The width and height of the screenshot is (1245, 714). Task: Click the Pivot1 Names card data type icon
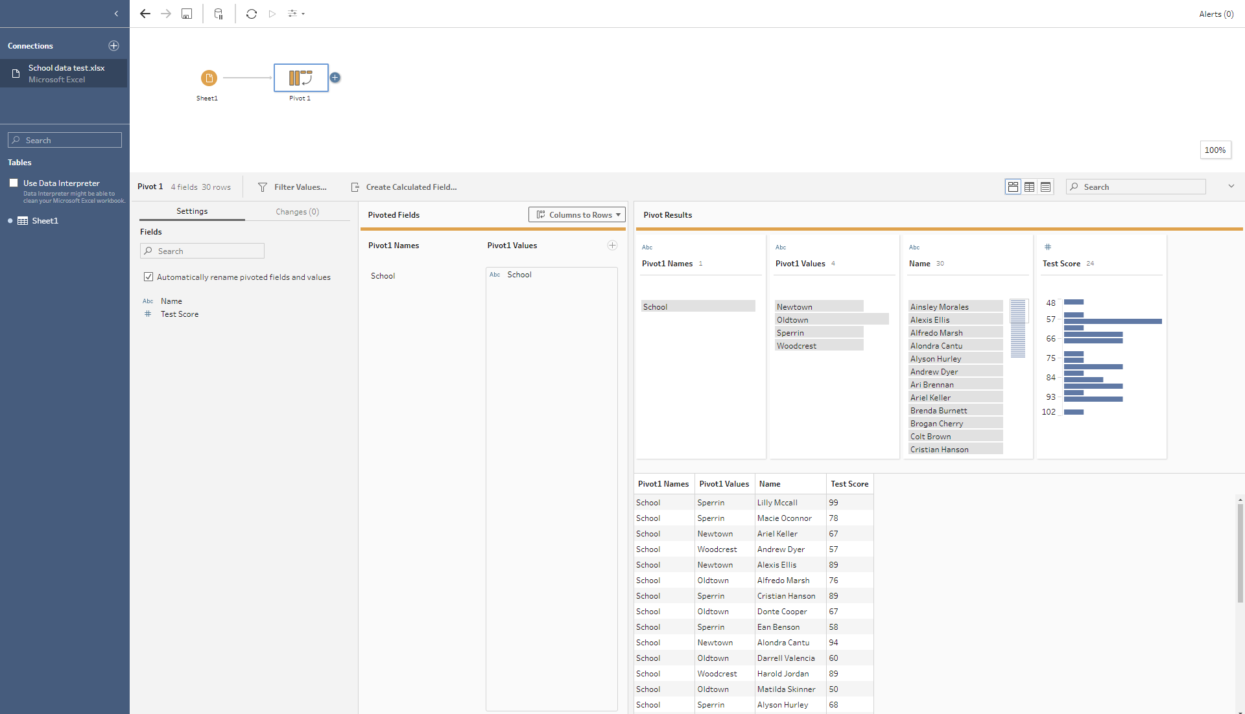coord(647,247)
